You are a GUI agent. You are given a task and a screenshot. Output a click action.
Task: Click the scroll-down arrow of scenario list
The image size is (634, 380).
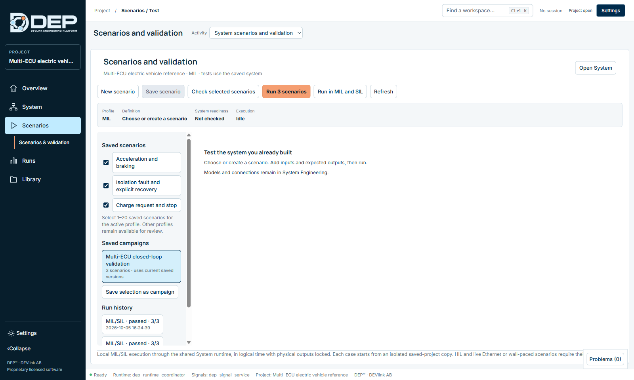pos(189,342)
